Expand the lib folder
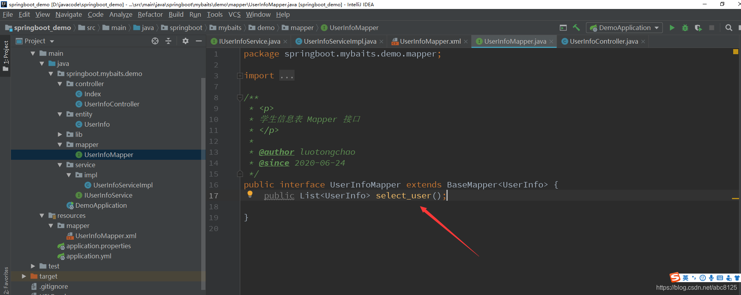Screen dimensions: 741x295 click(x=60, y=134)
